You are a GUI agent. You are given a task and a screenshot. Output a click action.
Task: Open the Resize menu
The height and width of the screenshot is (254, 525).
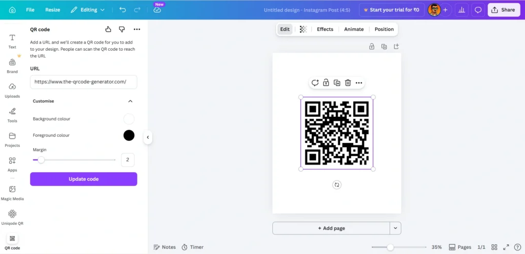tap(53, 10)
